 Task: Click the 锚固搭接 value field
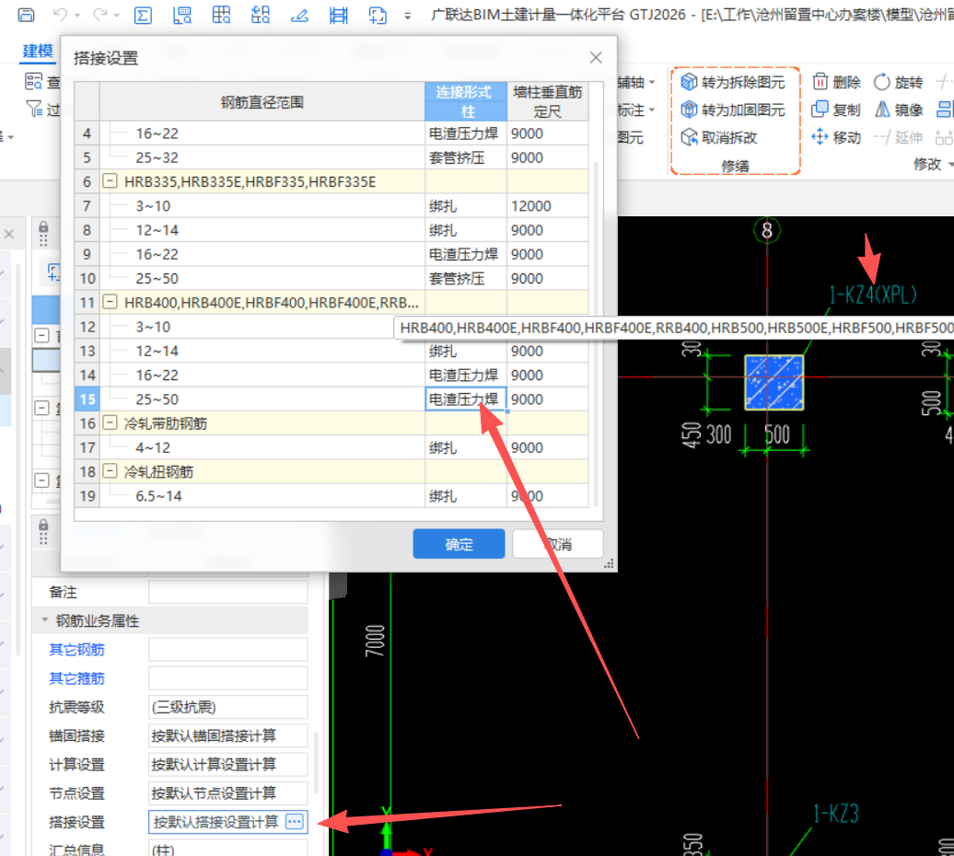click(227, 735)
